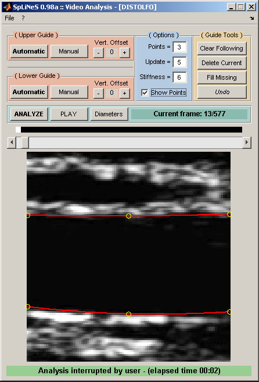Toggle the Show Points checkbox
259x382 pixels.
coord(145,92)
